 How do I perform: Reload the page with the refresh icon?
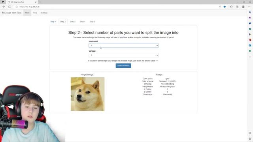(x=9, y=7)
